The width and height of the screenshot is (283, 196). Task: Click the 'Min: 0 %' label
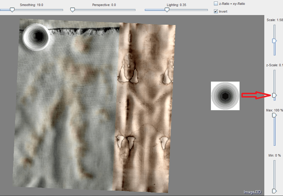point(274,155)
